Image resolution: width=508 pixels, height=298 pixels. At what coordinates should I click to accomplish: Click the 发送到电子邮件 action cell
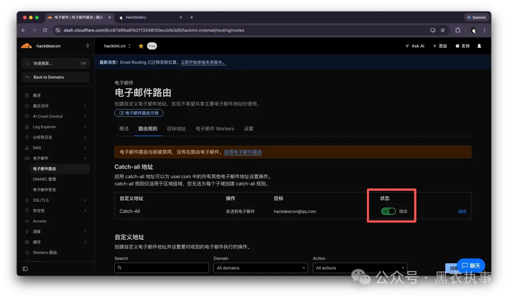[x=240, y=212]
